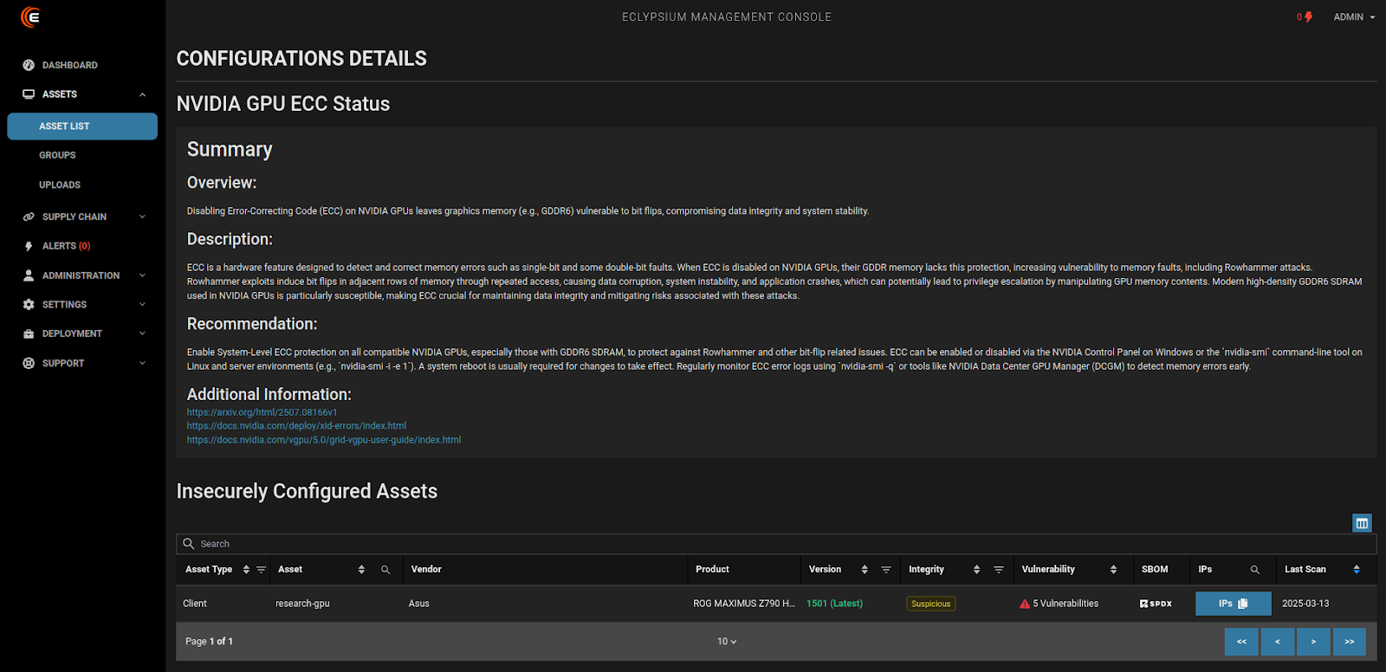Open the IPs column search icon
The width and height of the screenshot is (1386, 672).
point(1254,570)
